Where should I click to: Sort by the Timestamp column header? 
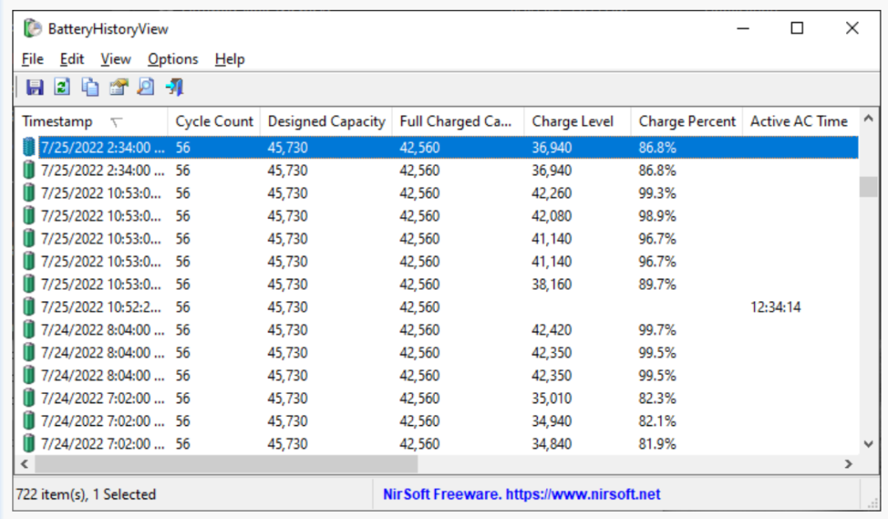click(x=59, y=122)
